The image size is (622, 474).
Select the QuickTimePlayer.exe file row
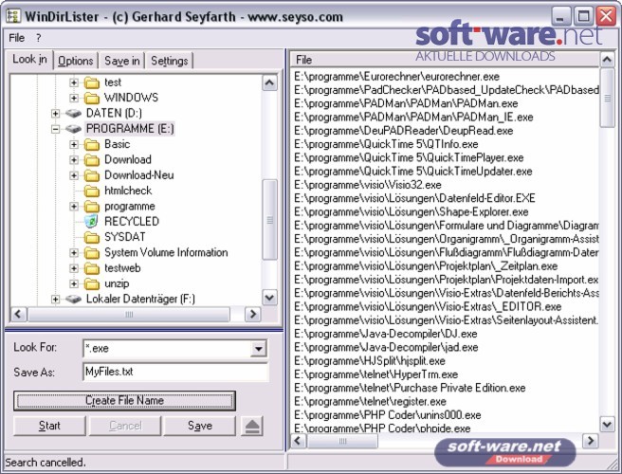point(409,157)
